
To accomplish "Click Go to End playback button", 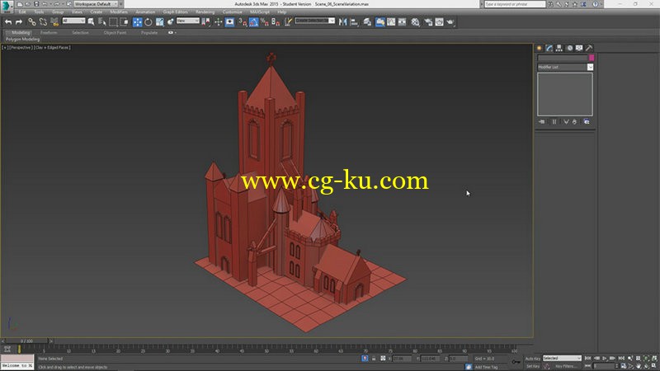I will tap(621, 359).
